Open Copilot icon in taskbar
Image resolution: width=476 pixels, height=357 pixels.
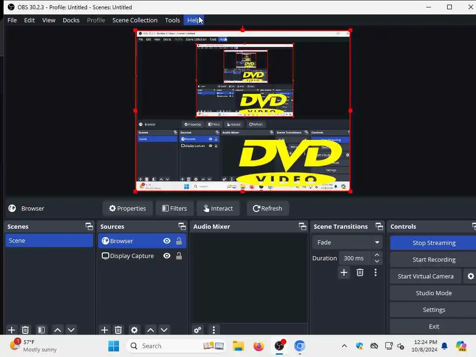[461, 346]
